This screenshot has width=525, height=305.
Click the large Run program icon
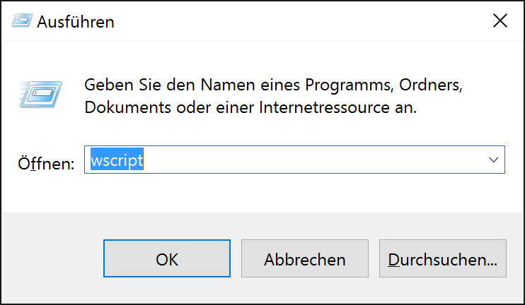pos(40,93)
